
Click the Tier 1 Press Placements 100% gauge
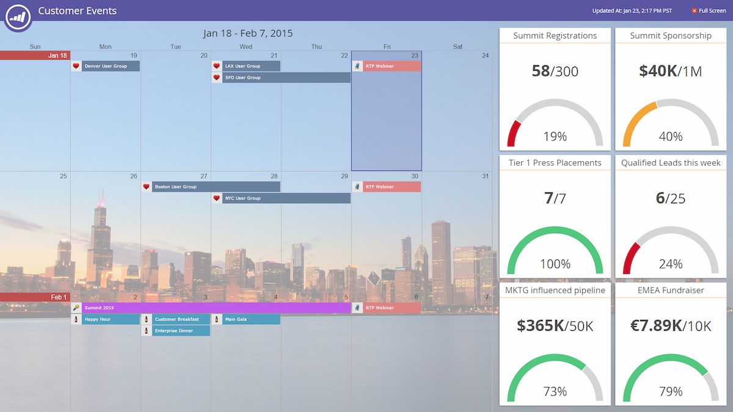pos(555,250)
